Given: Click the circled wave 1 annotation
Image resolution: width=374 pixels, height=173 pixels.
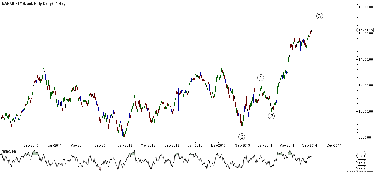Looking at the screenshot, I should click(261, 78).
